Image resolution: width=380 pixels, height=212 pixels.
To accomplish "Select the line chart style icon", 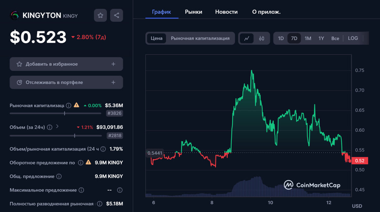I will coord(247,38).
